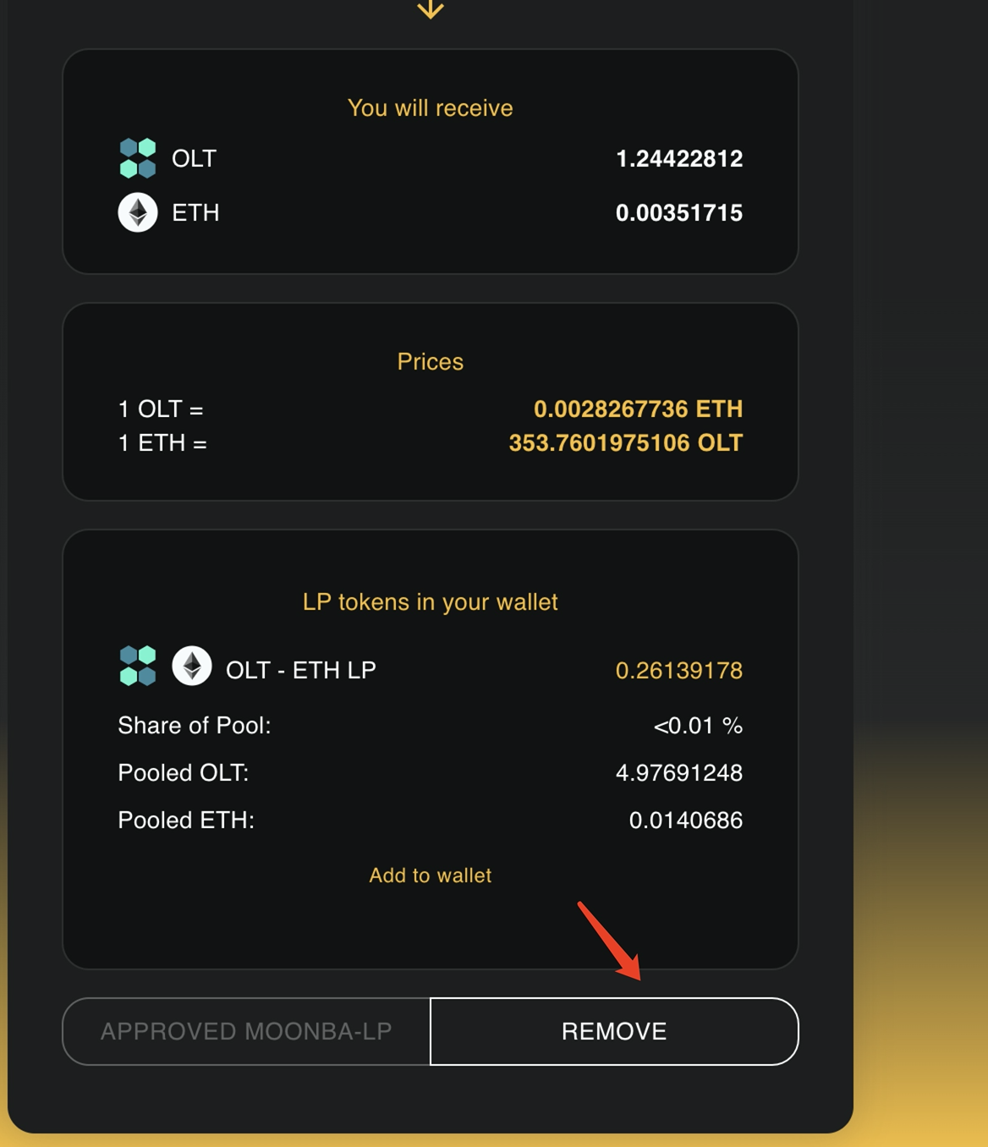Click the APPROVED MOONBA-LP button
The height and width of the screenshot is (1147, 988).
246,1031
